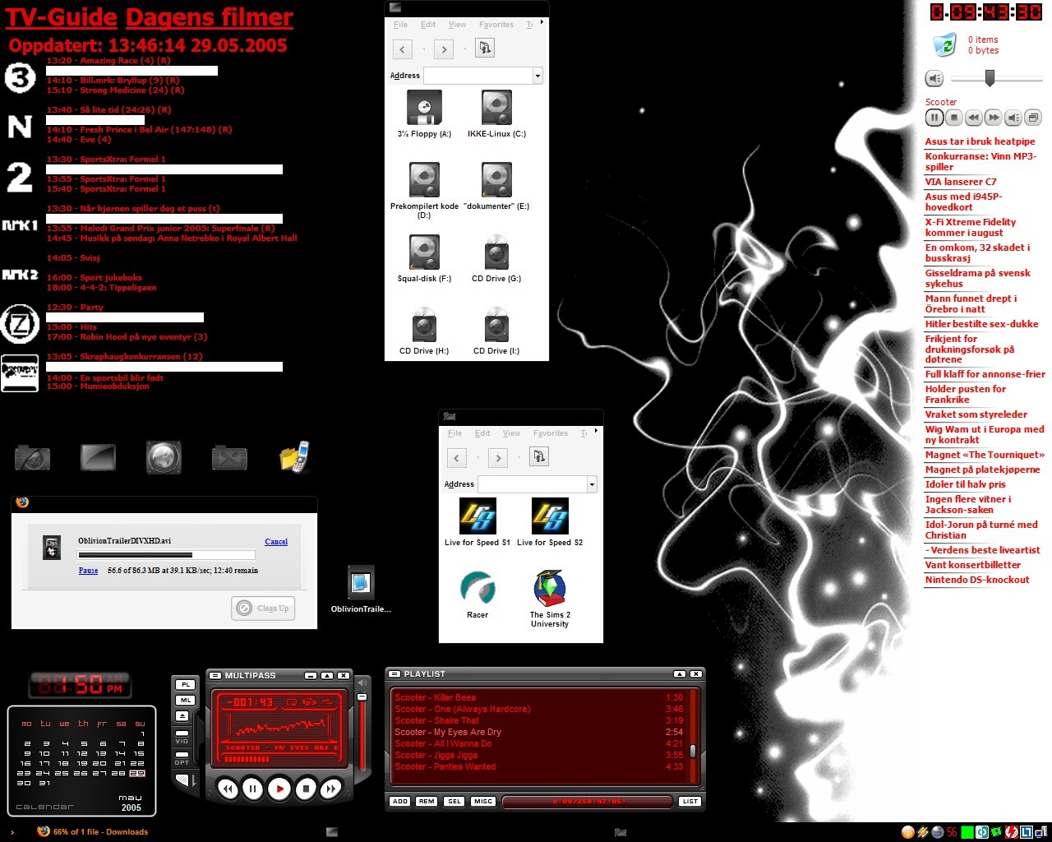Click Up folder button in drives window
1052x842 pixels.
(x=485, y=48)
